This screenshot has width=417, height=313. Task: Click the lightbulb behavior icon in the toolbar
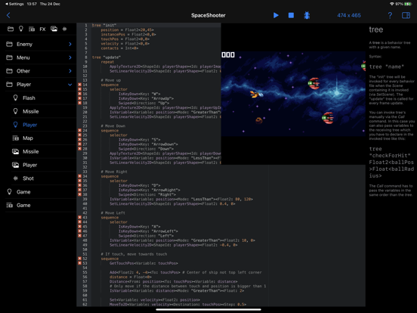tap(21, 29)
